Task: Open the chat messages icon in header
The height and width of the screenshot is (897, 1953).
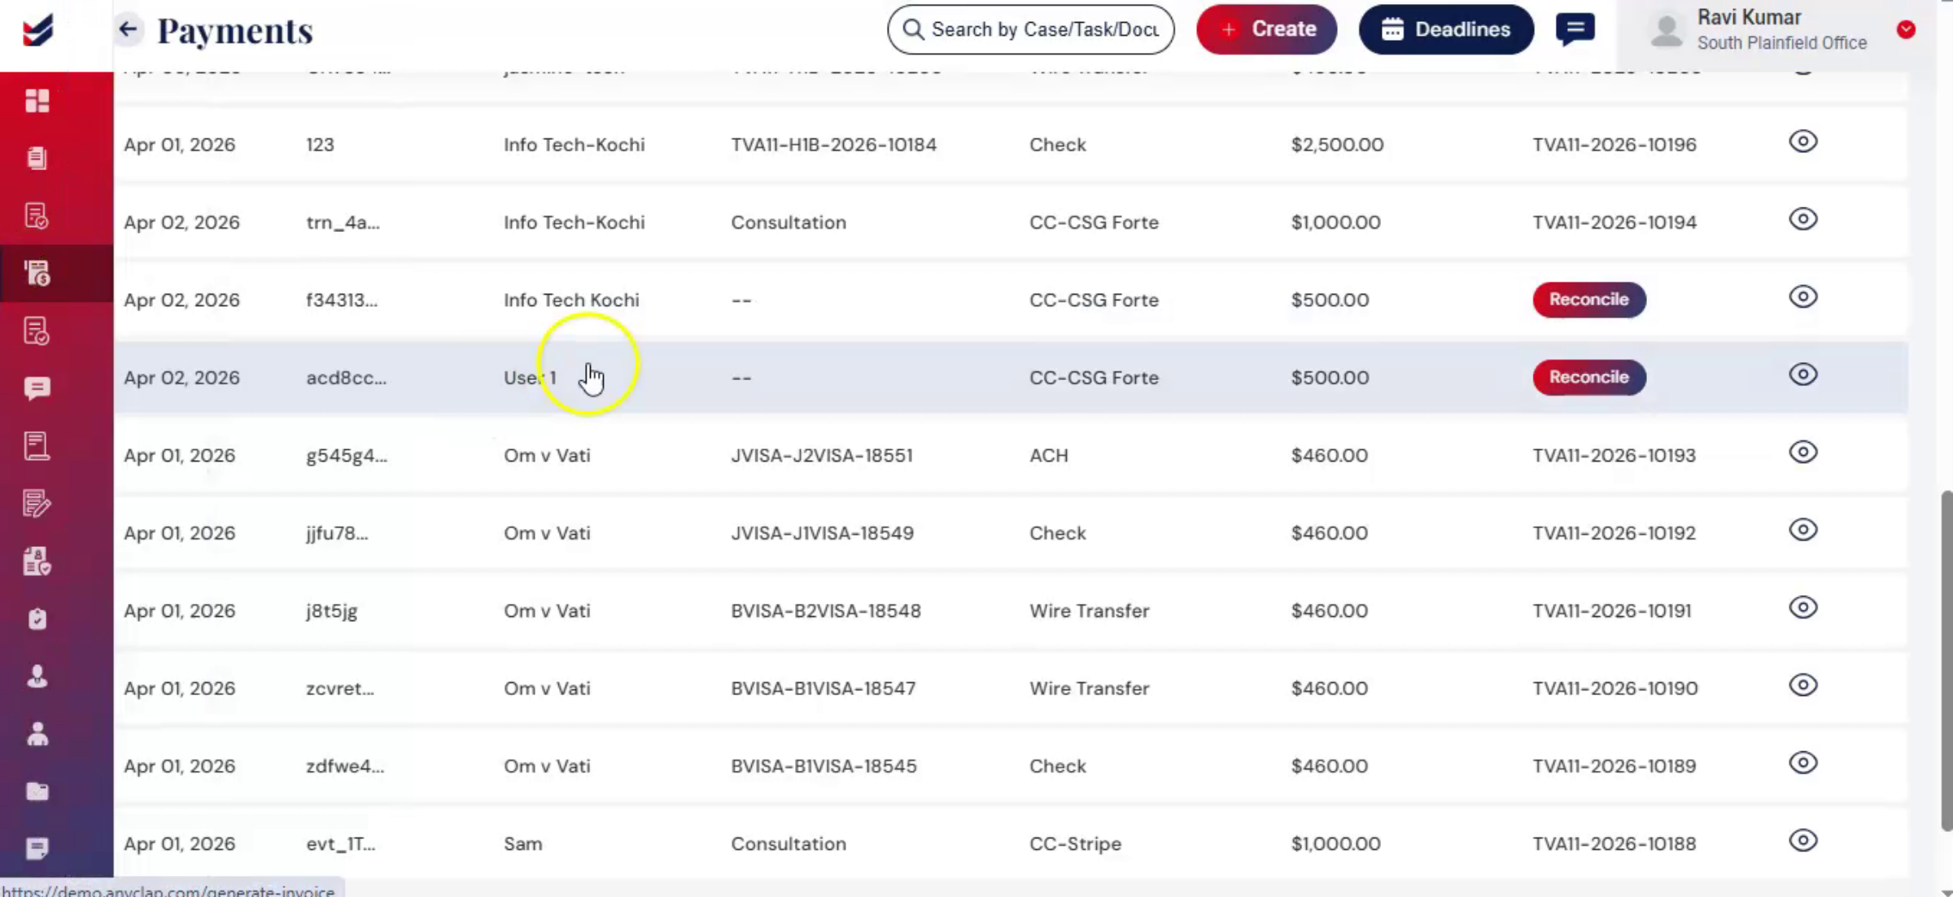Action: [1575, 28]
